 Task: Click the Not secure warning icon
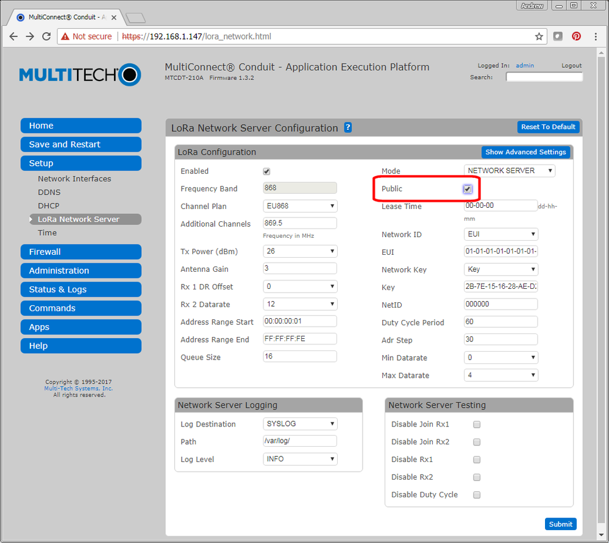pyautogui.click(x=65, y=37)
